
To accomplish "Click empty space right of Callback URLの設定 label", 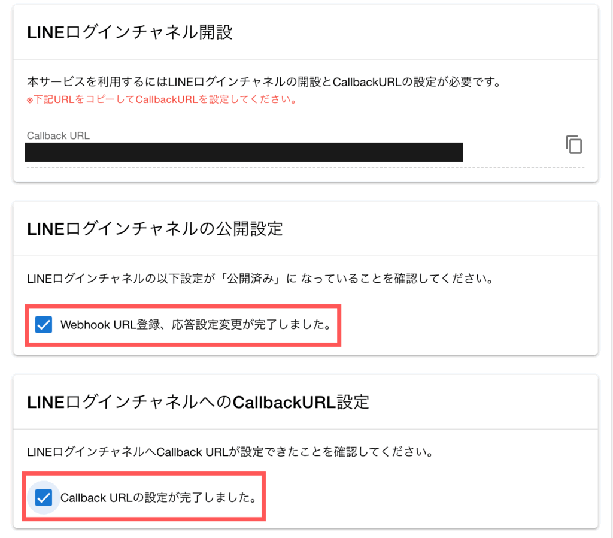I will (419, 497).
